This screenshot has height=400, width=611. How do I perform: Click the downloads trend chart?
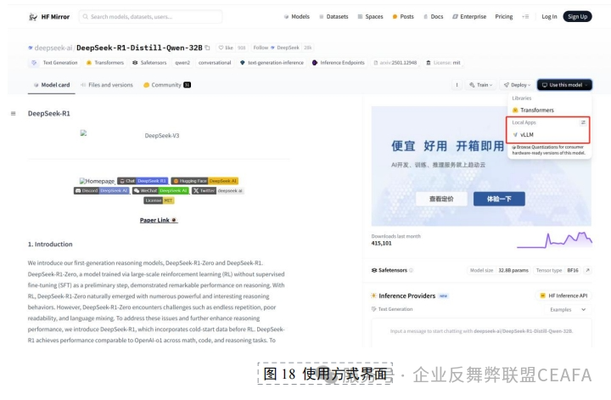point(554,239)
